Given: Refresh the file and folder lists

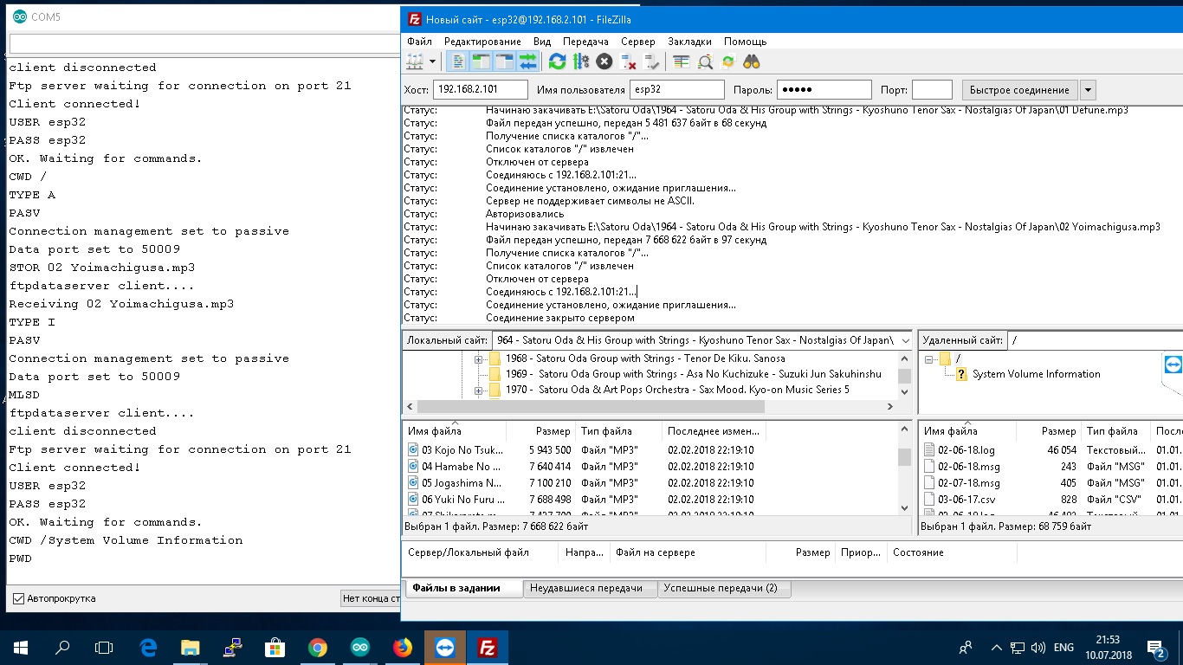Looking at the screenshot, I should [558, 61].
